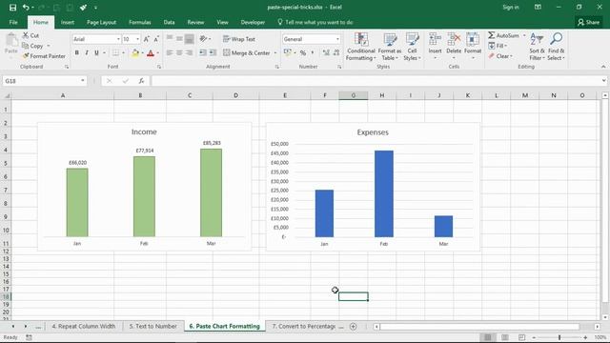Switch to the Formulas ribbon tab

pos(140,22)
